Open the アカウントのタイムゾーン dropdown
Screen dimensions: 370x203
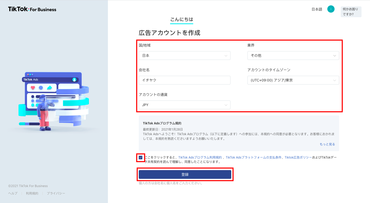pyautogui.click(x=293, y=80)
